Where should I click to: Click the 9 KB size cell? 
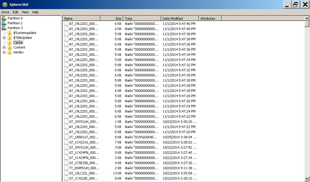point(118,153)
